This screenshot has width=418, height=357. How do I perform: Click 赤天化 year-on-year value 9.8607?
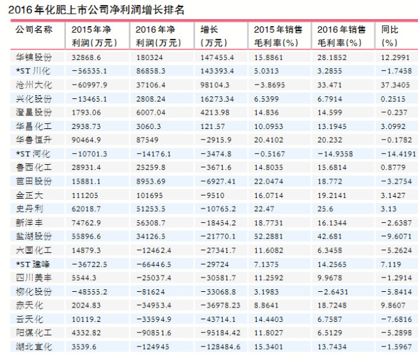393,306
